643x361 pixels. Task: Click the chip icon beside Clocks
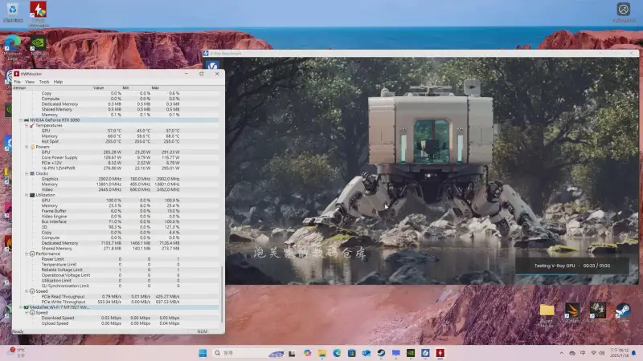[32, 173]
